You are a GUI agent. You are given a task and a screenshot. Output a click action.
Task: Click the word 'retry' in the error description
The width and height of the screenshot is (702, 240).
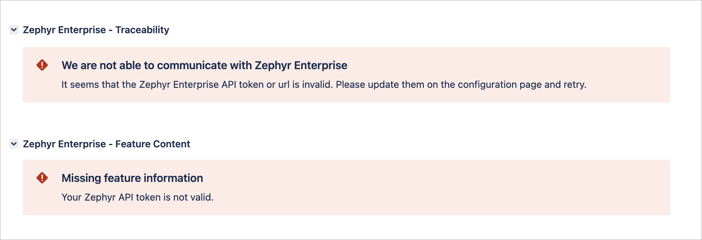(574, 85)
